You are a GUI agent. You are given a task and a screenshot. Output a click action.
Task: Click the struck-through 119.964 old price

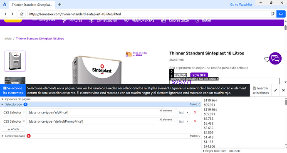click(x=180, y=75)
